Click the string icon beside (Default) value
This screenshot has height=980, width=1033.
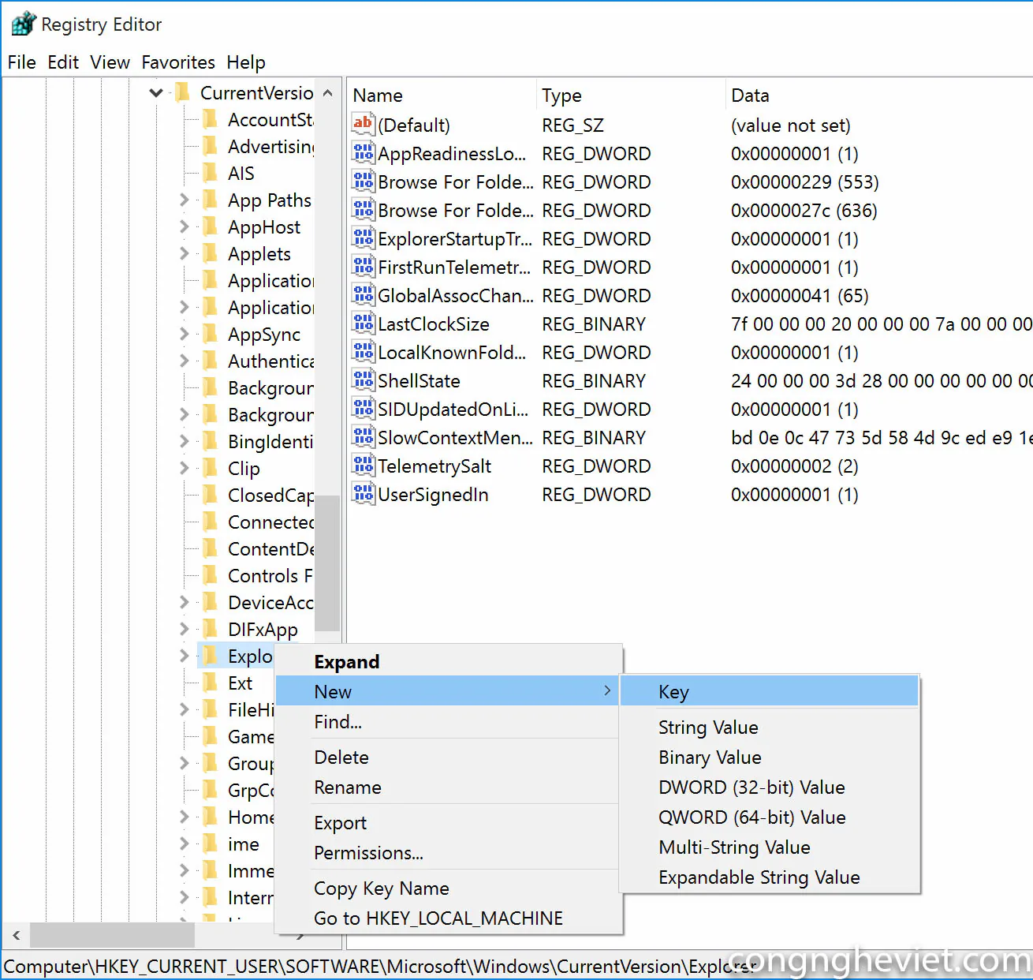pyautogui.click(x=363, y=124)
